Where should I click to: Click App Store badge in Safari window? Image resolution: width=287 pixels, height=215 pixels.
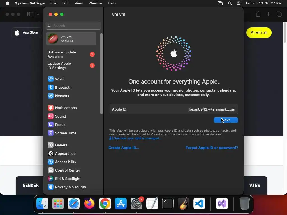pos(27,32)
